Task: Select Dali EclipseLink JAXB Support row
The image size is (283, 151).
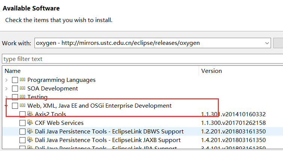Action: 142,140
